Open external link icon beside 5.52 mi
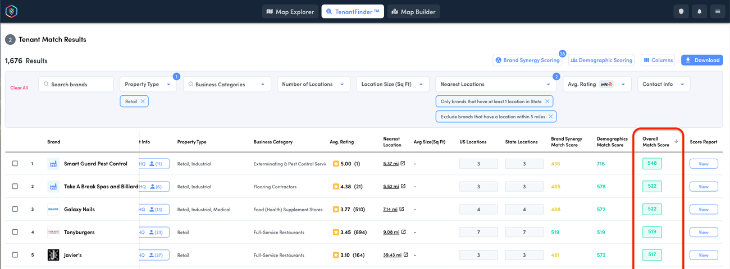 tap(403, 186)
